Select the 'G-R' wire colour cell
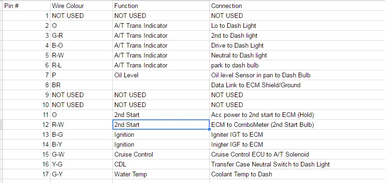Viewport: 385px width, 183px height. tap(81, 35)
